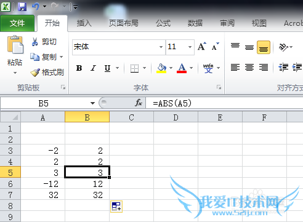Open the undo history dropdown arrow
Viewport: 303px width, 222px height.
pyautogui.click(x=44, y=7)
